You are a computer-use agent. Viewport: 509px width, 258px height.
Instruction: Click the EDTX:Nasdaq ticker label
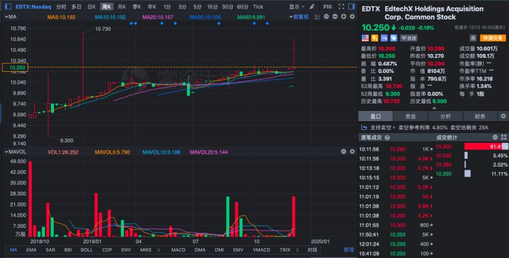(33, 7)
